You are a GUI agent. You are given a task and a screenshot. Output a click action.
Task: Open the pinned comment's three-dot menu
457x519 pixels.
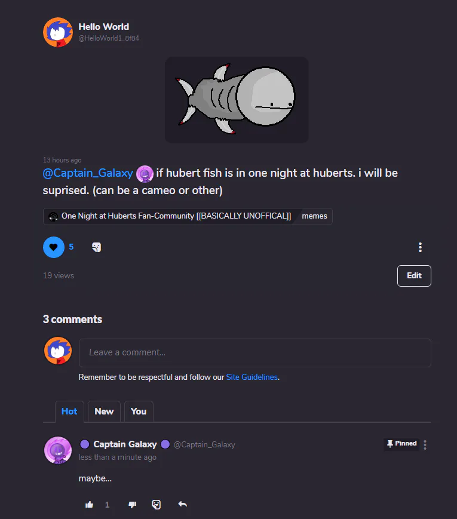click(x=425, y=445)
